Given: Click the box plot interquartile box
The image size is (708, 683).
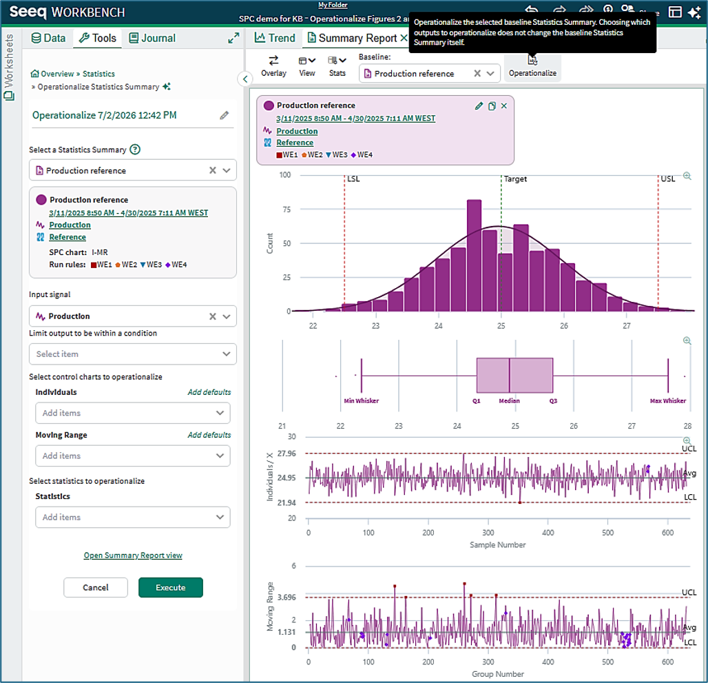Looking at the screenshot, I should [x=514, y=375].
